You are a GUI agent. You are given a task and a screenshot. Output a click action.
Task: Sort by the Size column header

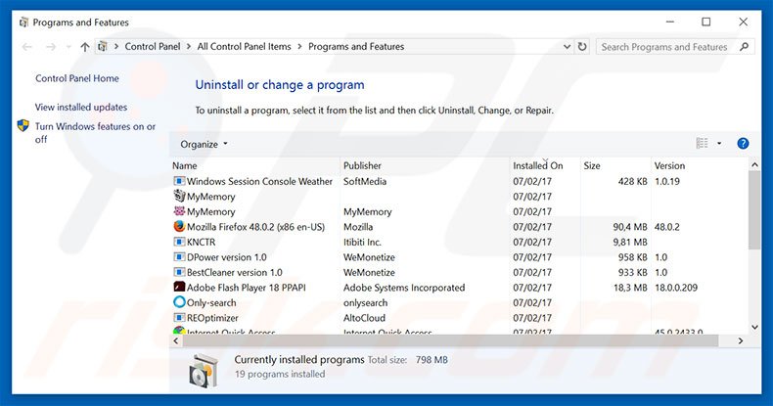[592, 165]
